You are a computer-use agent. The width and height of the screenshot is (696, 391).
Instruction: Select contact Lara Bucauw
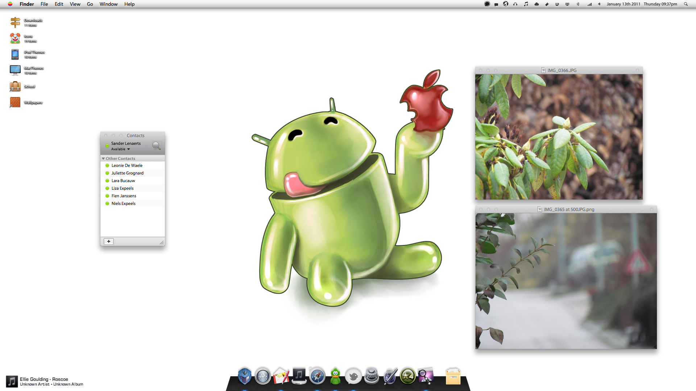[x=133, y=181]
